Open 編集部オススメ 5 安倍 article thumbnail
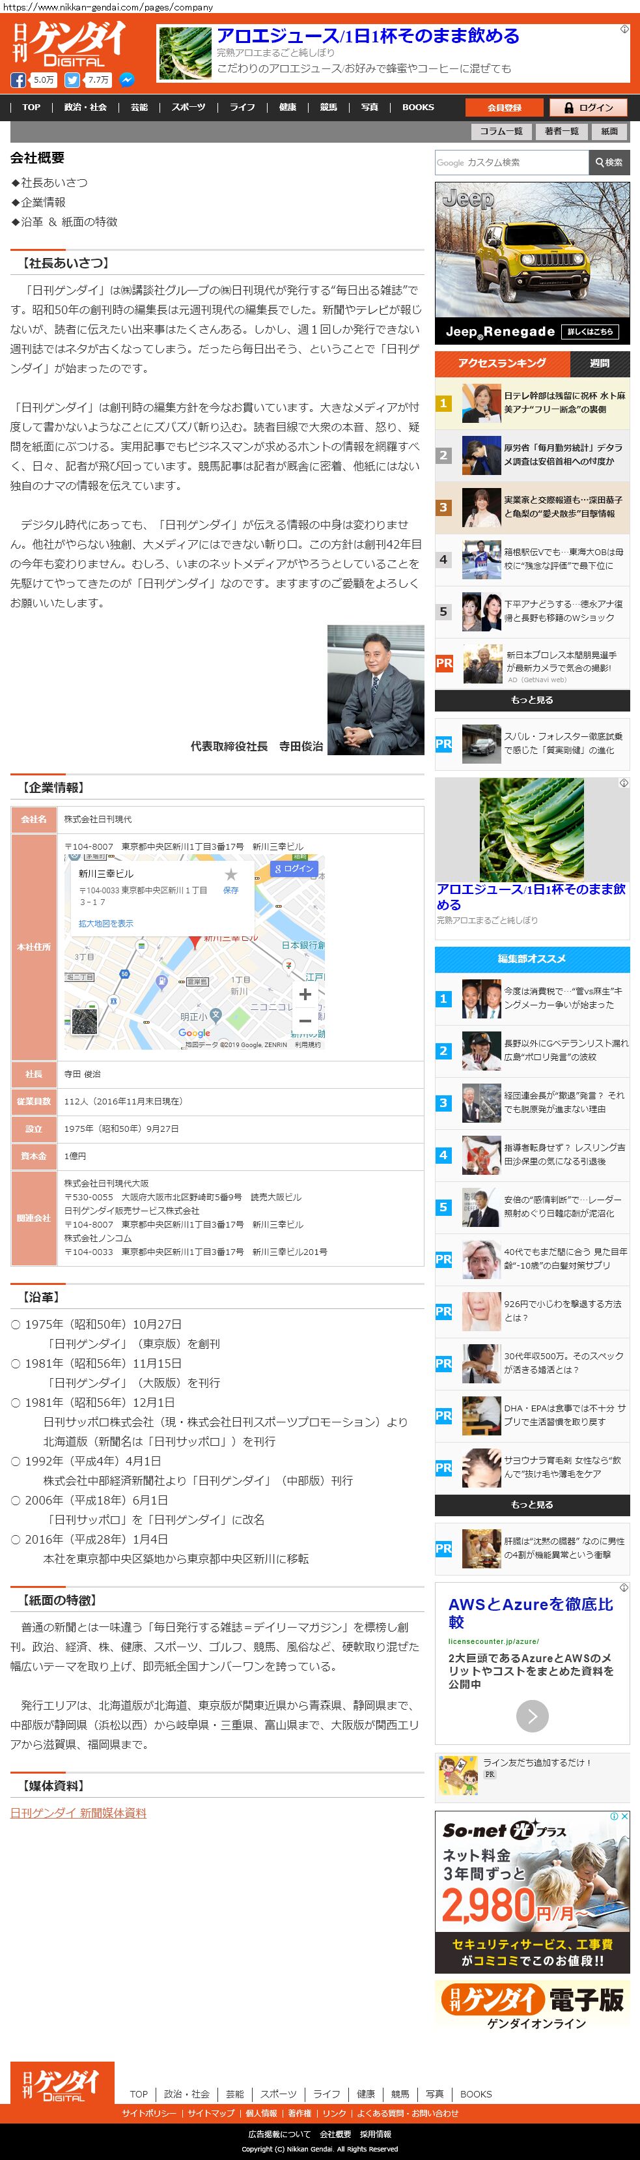640x2160 pixels. click(482, 1207)
